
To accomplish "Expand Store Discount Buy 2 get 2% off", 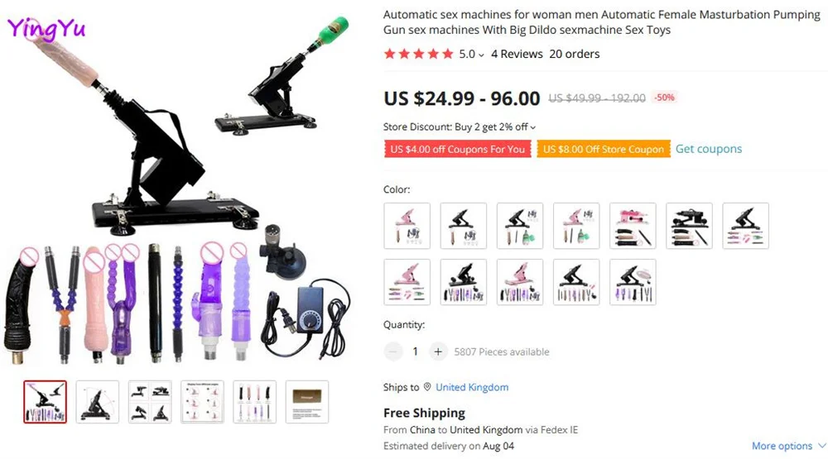I will (460, 127).
